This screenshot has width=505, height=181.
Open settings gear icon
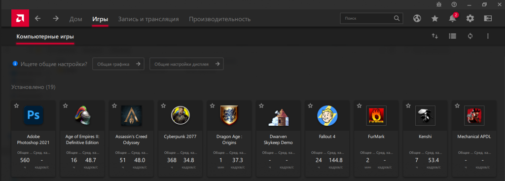470,19
